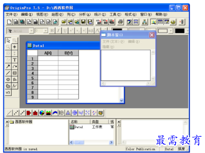Viewport: 205px width, 153px height.
Task: Open the plot template library icon
Action: click(101, 113)
